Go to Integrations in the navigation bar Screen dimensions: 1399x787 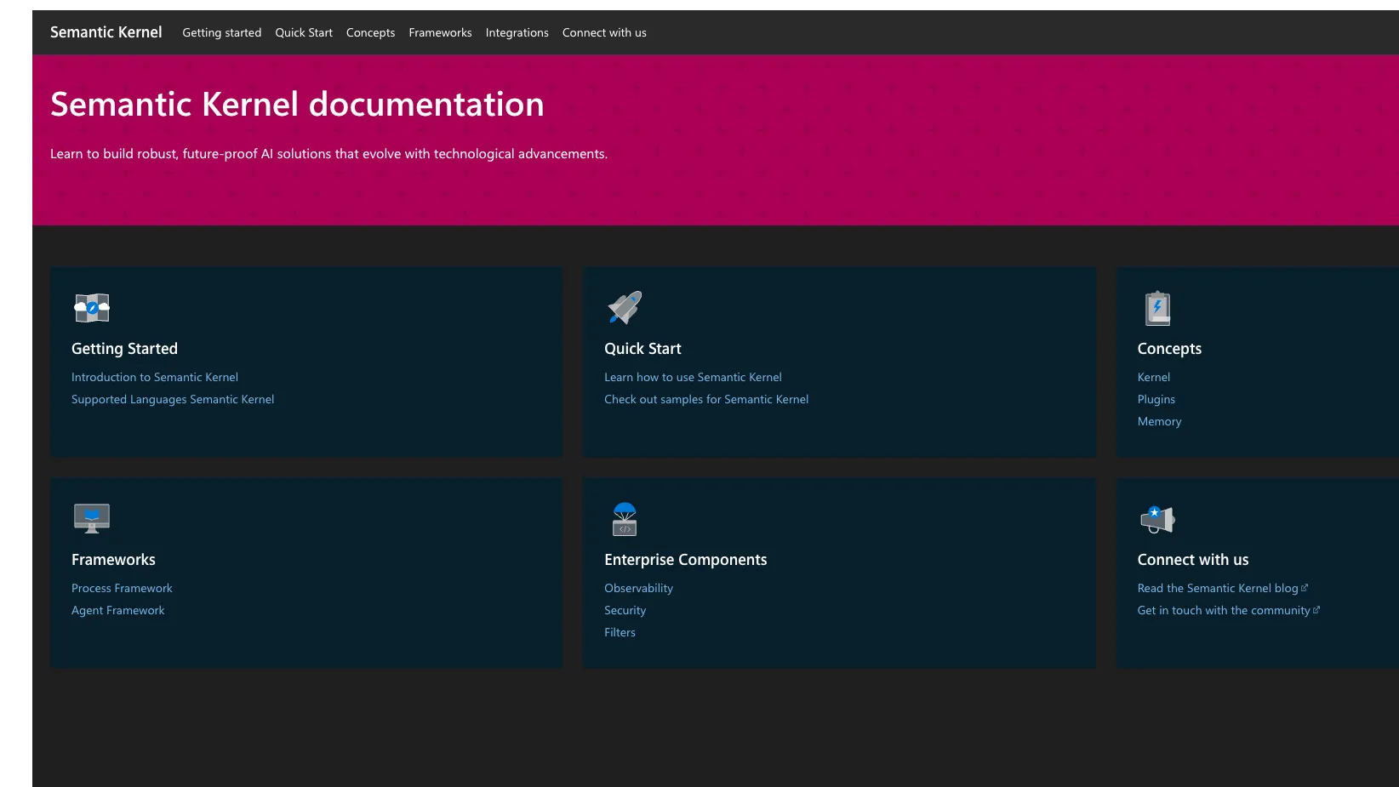click(517, 32)
